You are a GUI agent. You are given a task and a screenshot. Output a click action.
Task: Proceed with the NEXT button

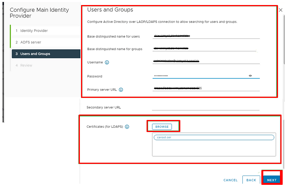pyautogui.click(x=271, y=180)
